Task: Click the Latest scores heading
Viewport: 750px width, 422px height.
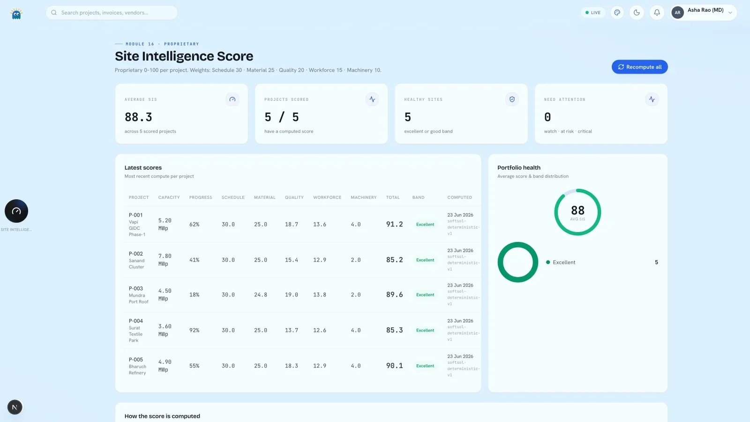Action: [143, 168]
